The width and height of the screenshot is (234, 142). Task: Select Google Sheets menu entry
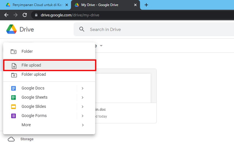49,98
